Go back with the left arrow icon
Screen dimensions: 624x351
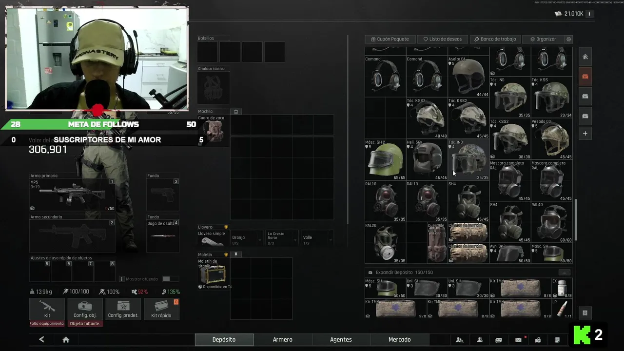[41, 339]
